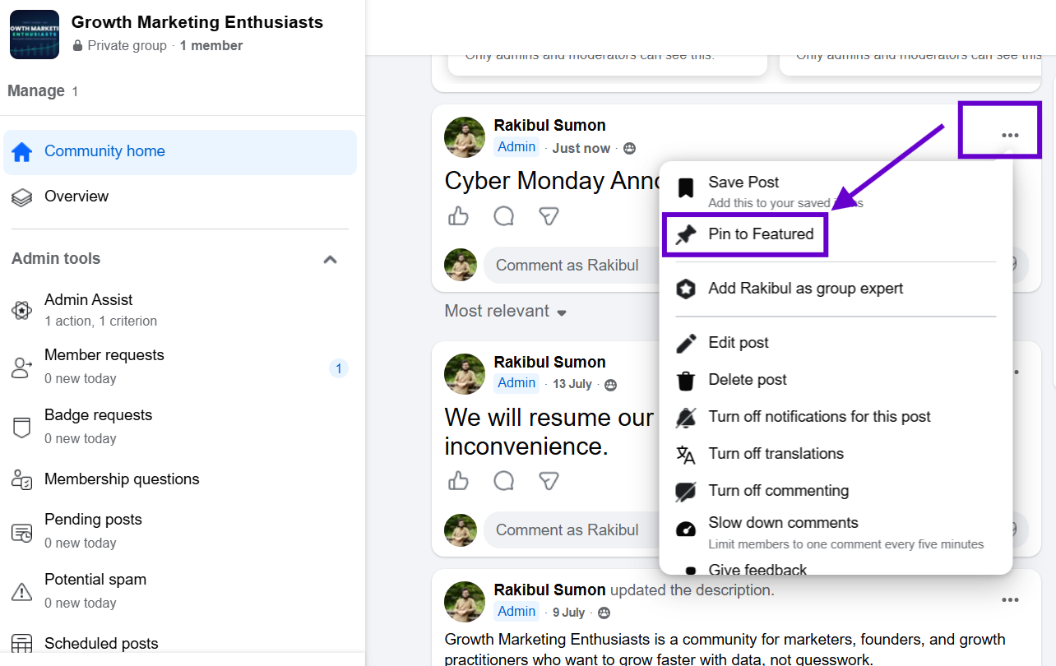Viewport: 1056px width, 666px height.
Task: Open the Just now timestamp link
Action: 581,149
